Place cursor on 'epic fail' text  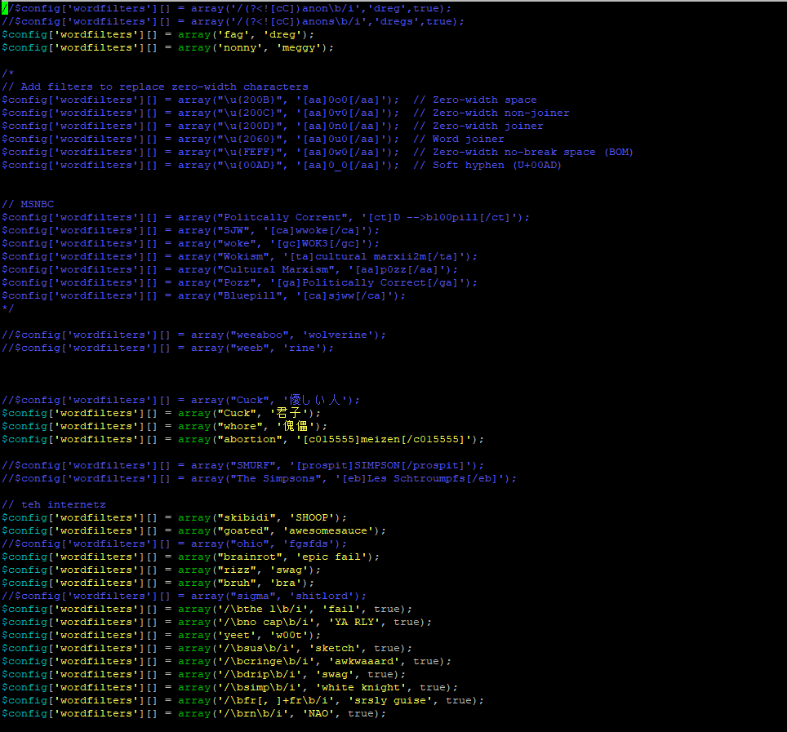tap(335, 557)
